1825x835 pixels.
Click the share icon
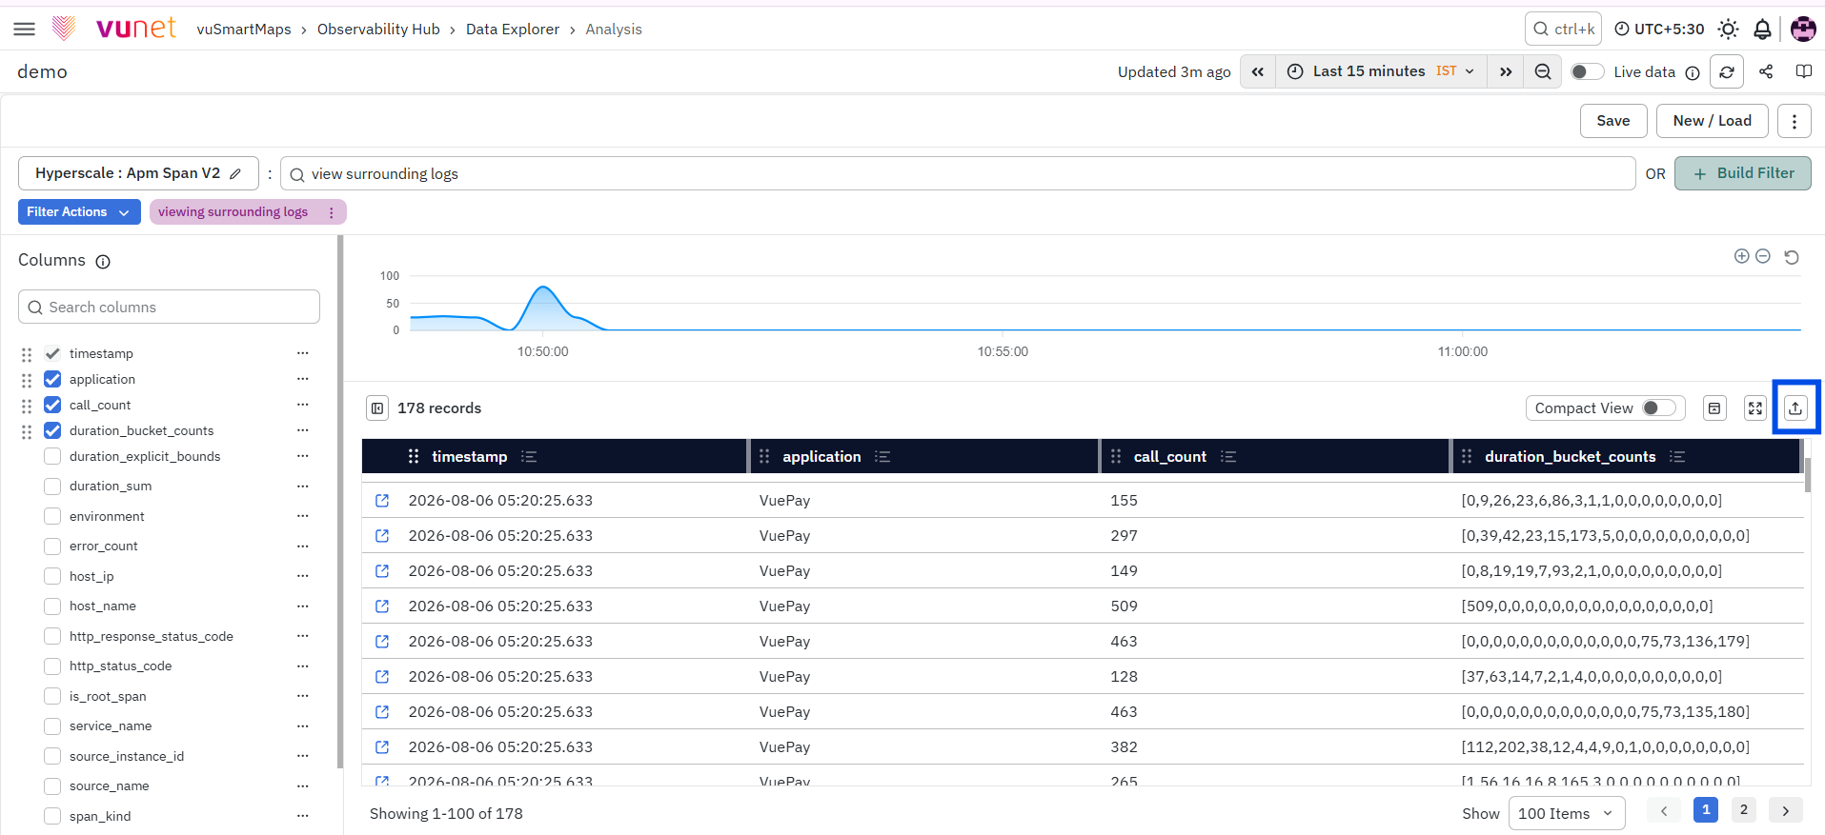coord(1766,71)
